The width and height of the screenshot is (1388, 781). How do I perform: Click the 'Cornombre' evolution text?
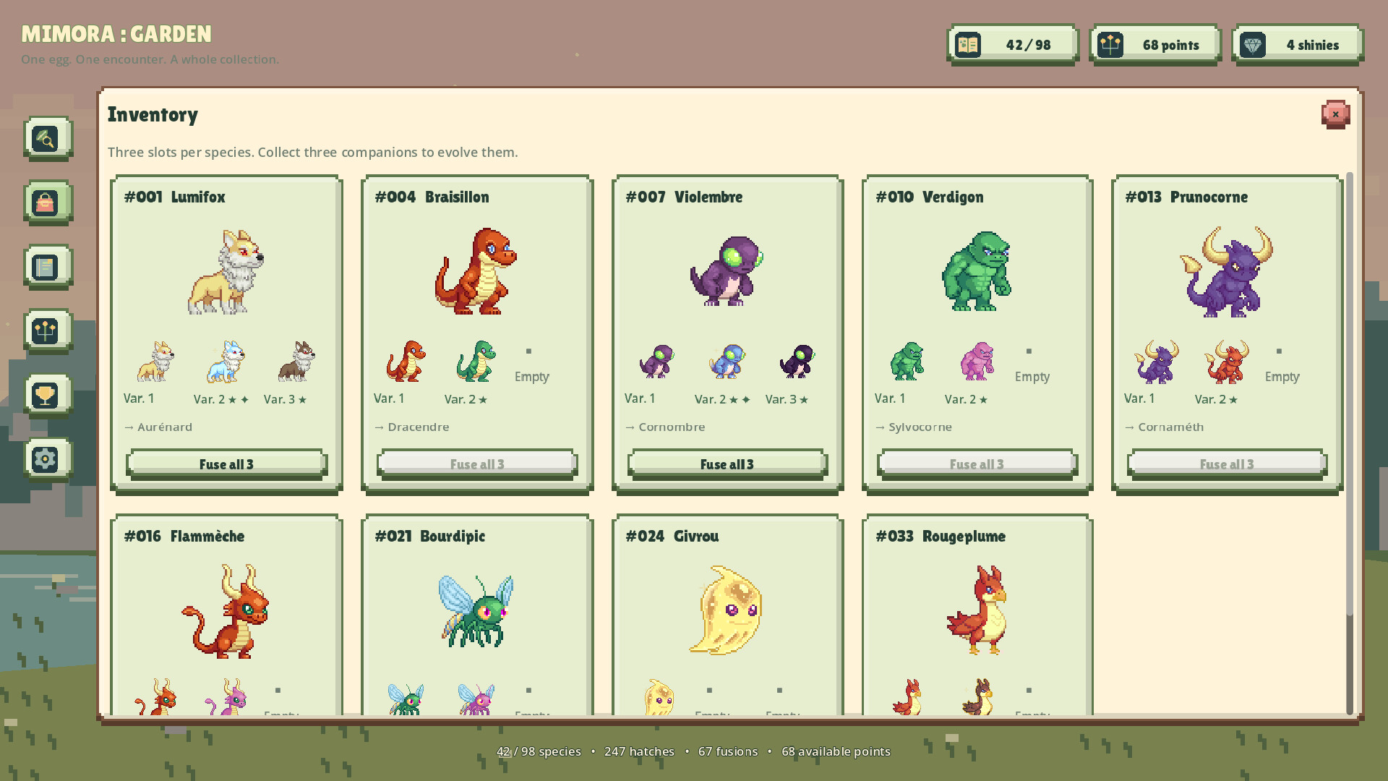672,427
